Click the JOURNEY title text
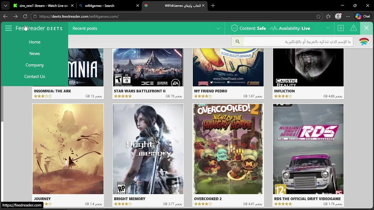The width and height of the screenshot is (374, 210). [42, 199]
